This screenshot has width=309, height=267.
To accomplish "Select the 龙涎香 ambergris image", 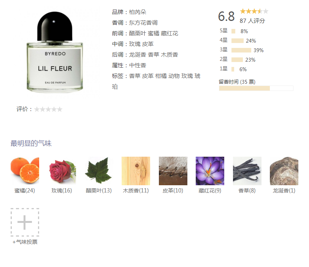I will point(284,171).
